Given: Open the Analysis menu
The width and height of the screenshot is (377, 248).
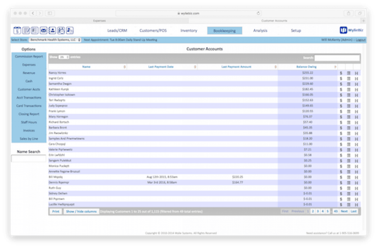Looking at the screenshot, I should [x=260, y=31].
